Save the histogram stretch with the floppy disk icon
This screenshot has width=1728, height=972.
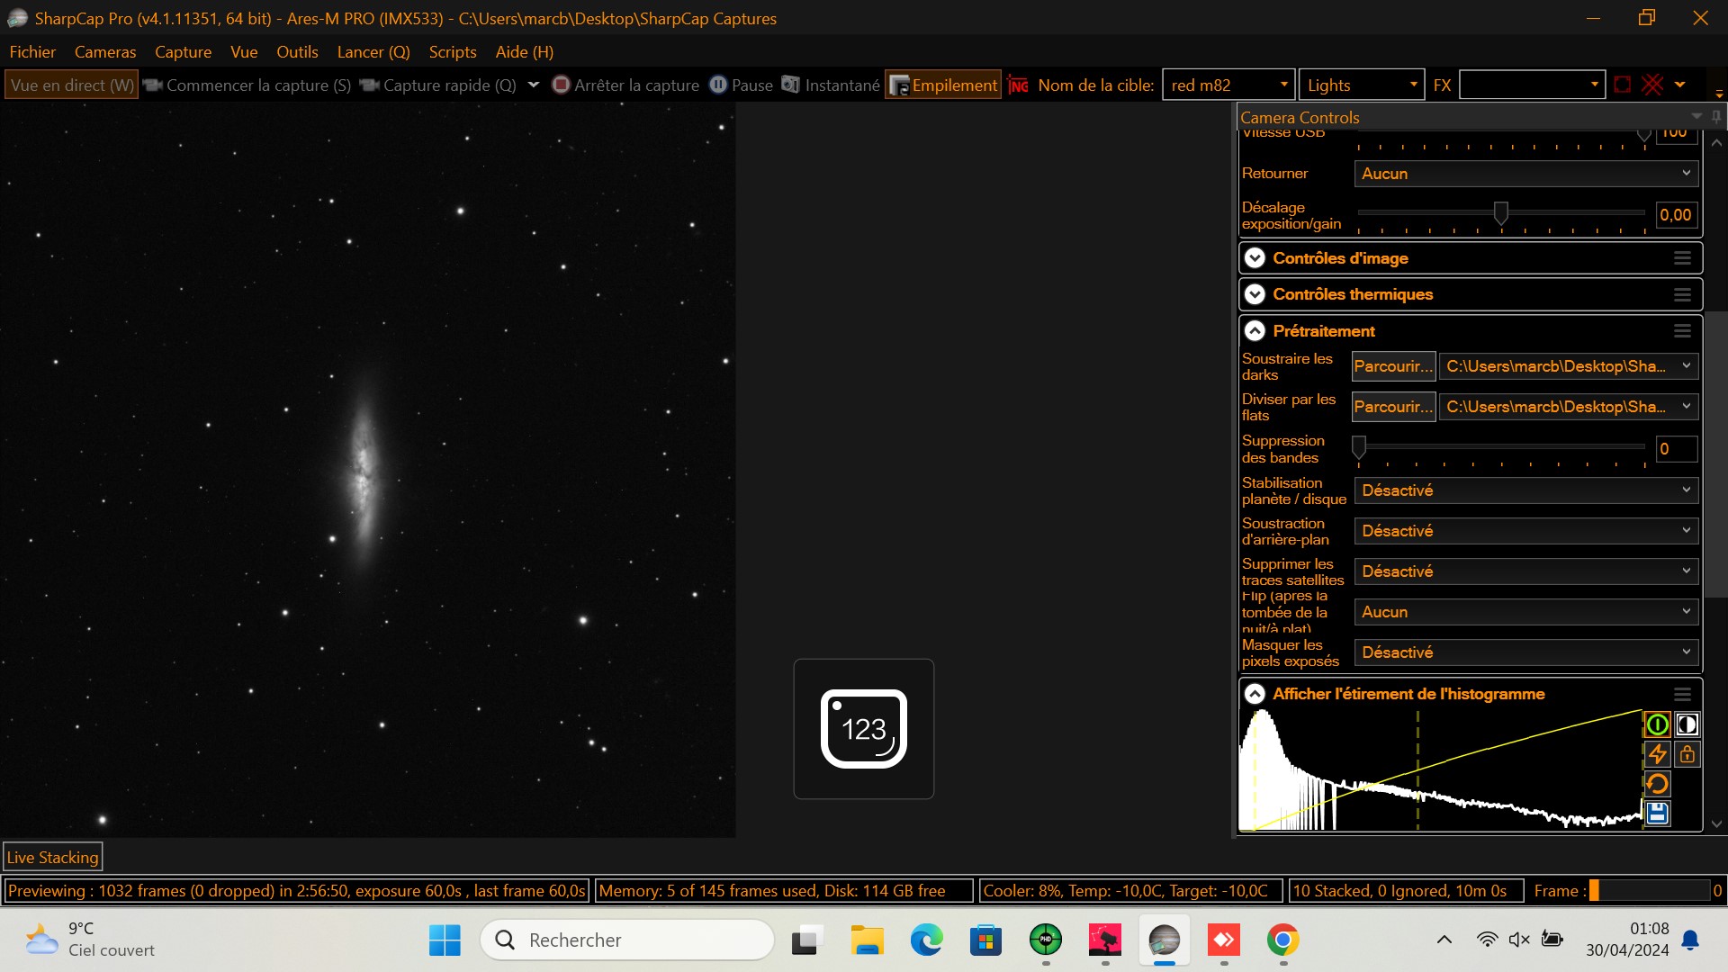pyautogui.click(x=1657, y=813)
